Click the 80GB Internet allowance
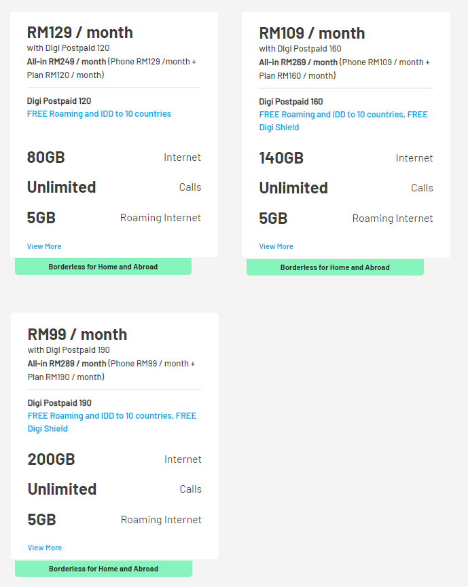 pyautogui.click(x=46, y=157)
